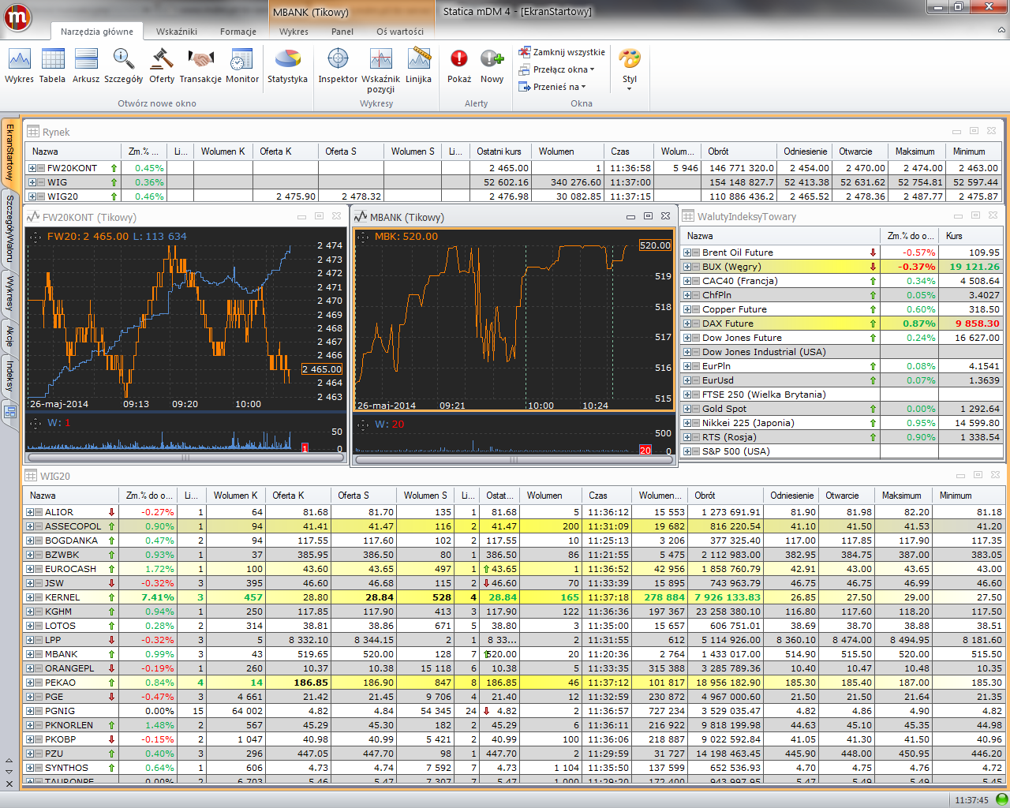
Task: Expand the FW20KONT row in Rynek
Action: tap(32, 168)
